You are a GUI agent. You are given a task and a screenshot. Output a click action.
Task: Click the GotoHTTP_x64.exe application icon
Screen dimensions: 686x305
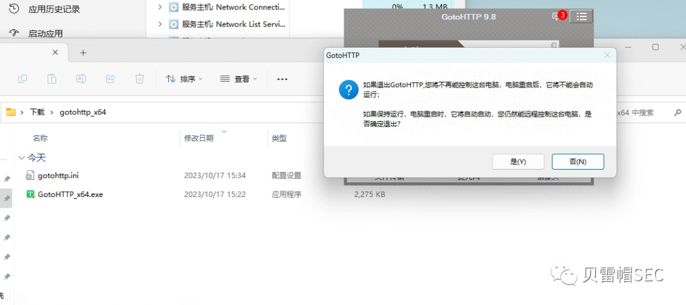click(x=30, y=194)
